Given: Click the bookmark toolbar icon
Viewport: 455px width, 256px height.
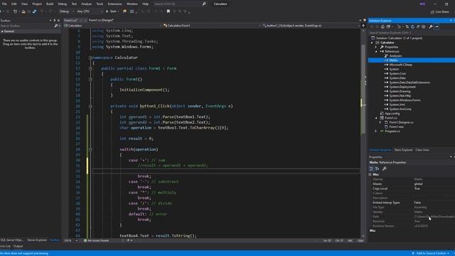Looking at the screenshot, I should click(x=168, y=11).
